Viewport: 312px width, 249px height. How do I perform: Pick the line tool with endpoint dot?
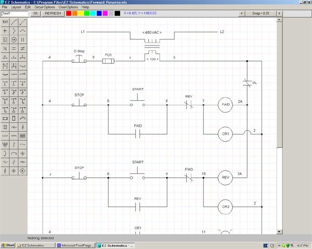22,22
